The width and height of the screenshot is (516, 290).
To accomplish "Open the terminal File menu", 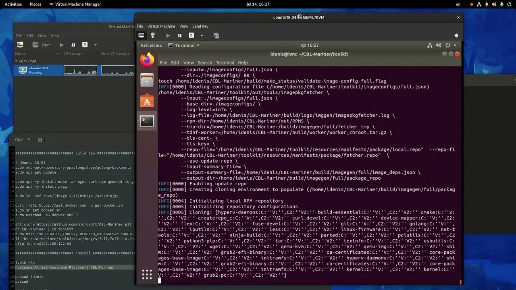I will [x=163, y=62].
